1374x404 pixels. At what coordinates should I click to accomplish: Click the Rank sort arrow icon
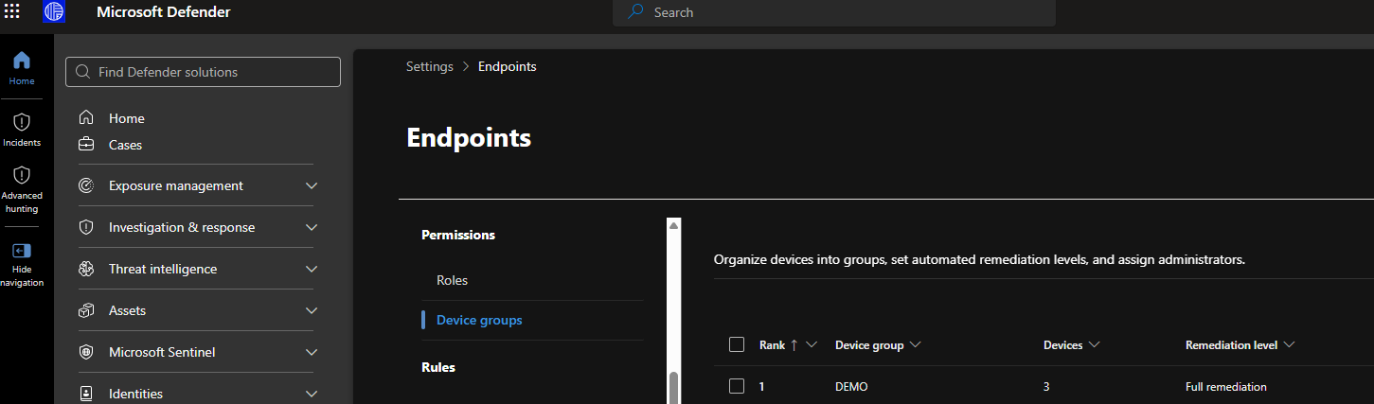click(794, 345)
